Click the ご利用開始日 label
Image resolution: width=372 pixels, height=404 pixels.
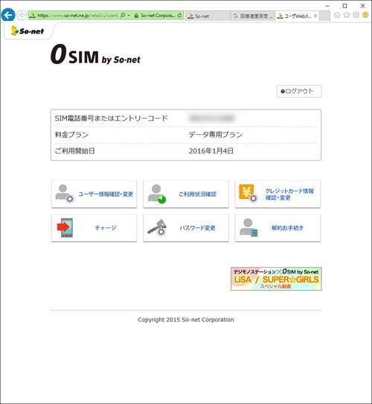(74, 151)
